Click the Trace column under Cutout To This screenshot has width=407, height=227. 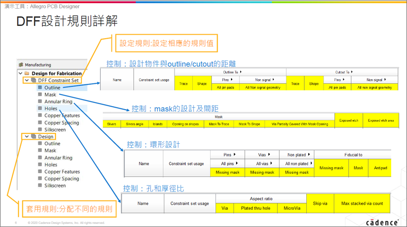tap(296, 83)
